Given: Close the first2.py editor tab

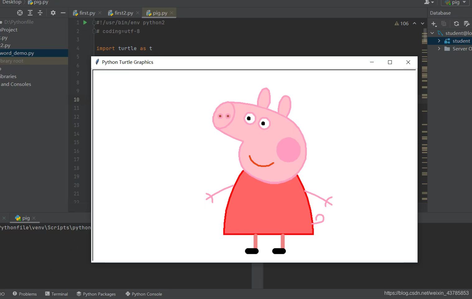Looking at the screenshot, I should tap(138, 13).
